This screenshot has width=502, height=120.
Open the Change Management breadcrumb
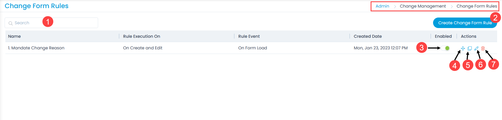pos(423,6)
